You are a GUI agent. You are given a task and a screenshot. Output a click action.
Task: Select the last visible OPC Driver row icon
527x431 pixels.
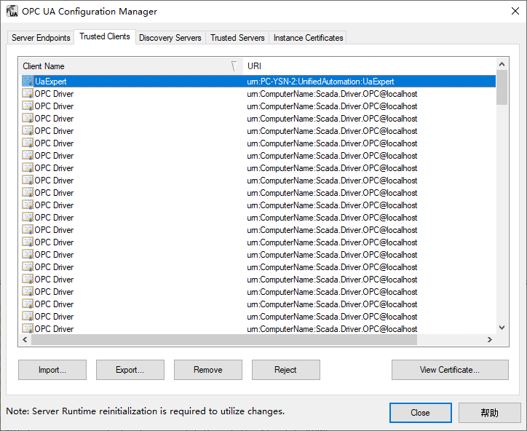point(28,329)
